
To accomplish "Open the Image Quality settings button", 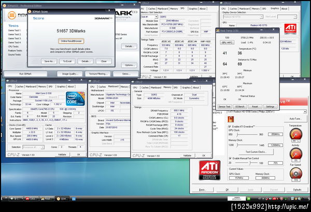I will pos(70,74).
